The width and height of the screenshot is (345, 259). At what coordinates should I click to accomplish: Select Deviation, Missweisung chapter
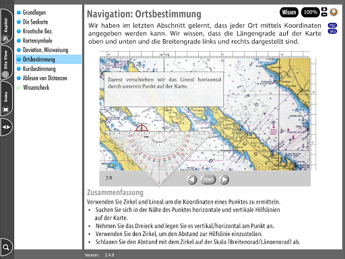45,50
